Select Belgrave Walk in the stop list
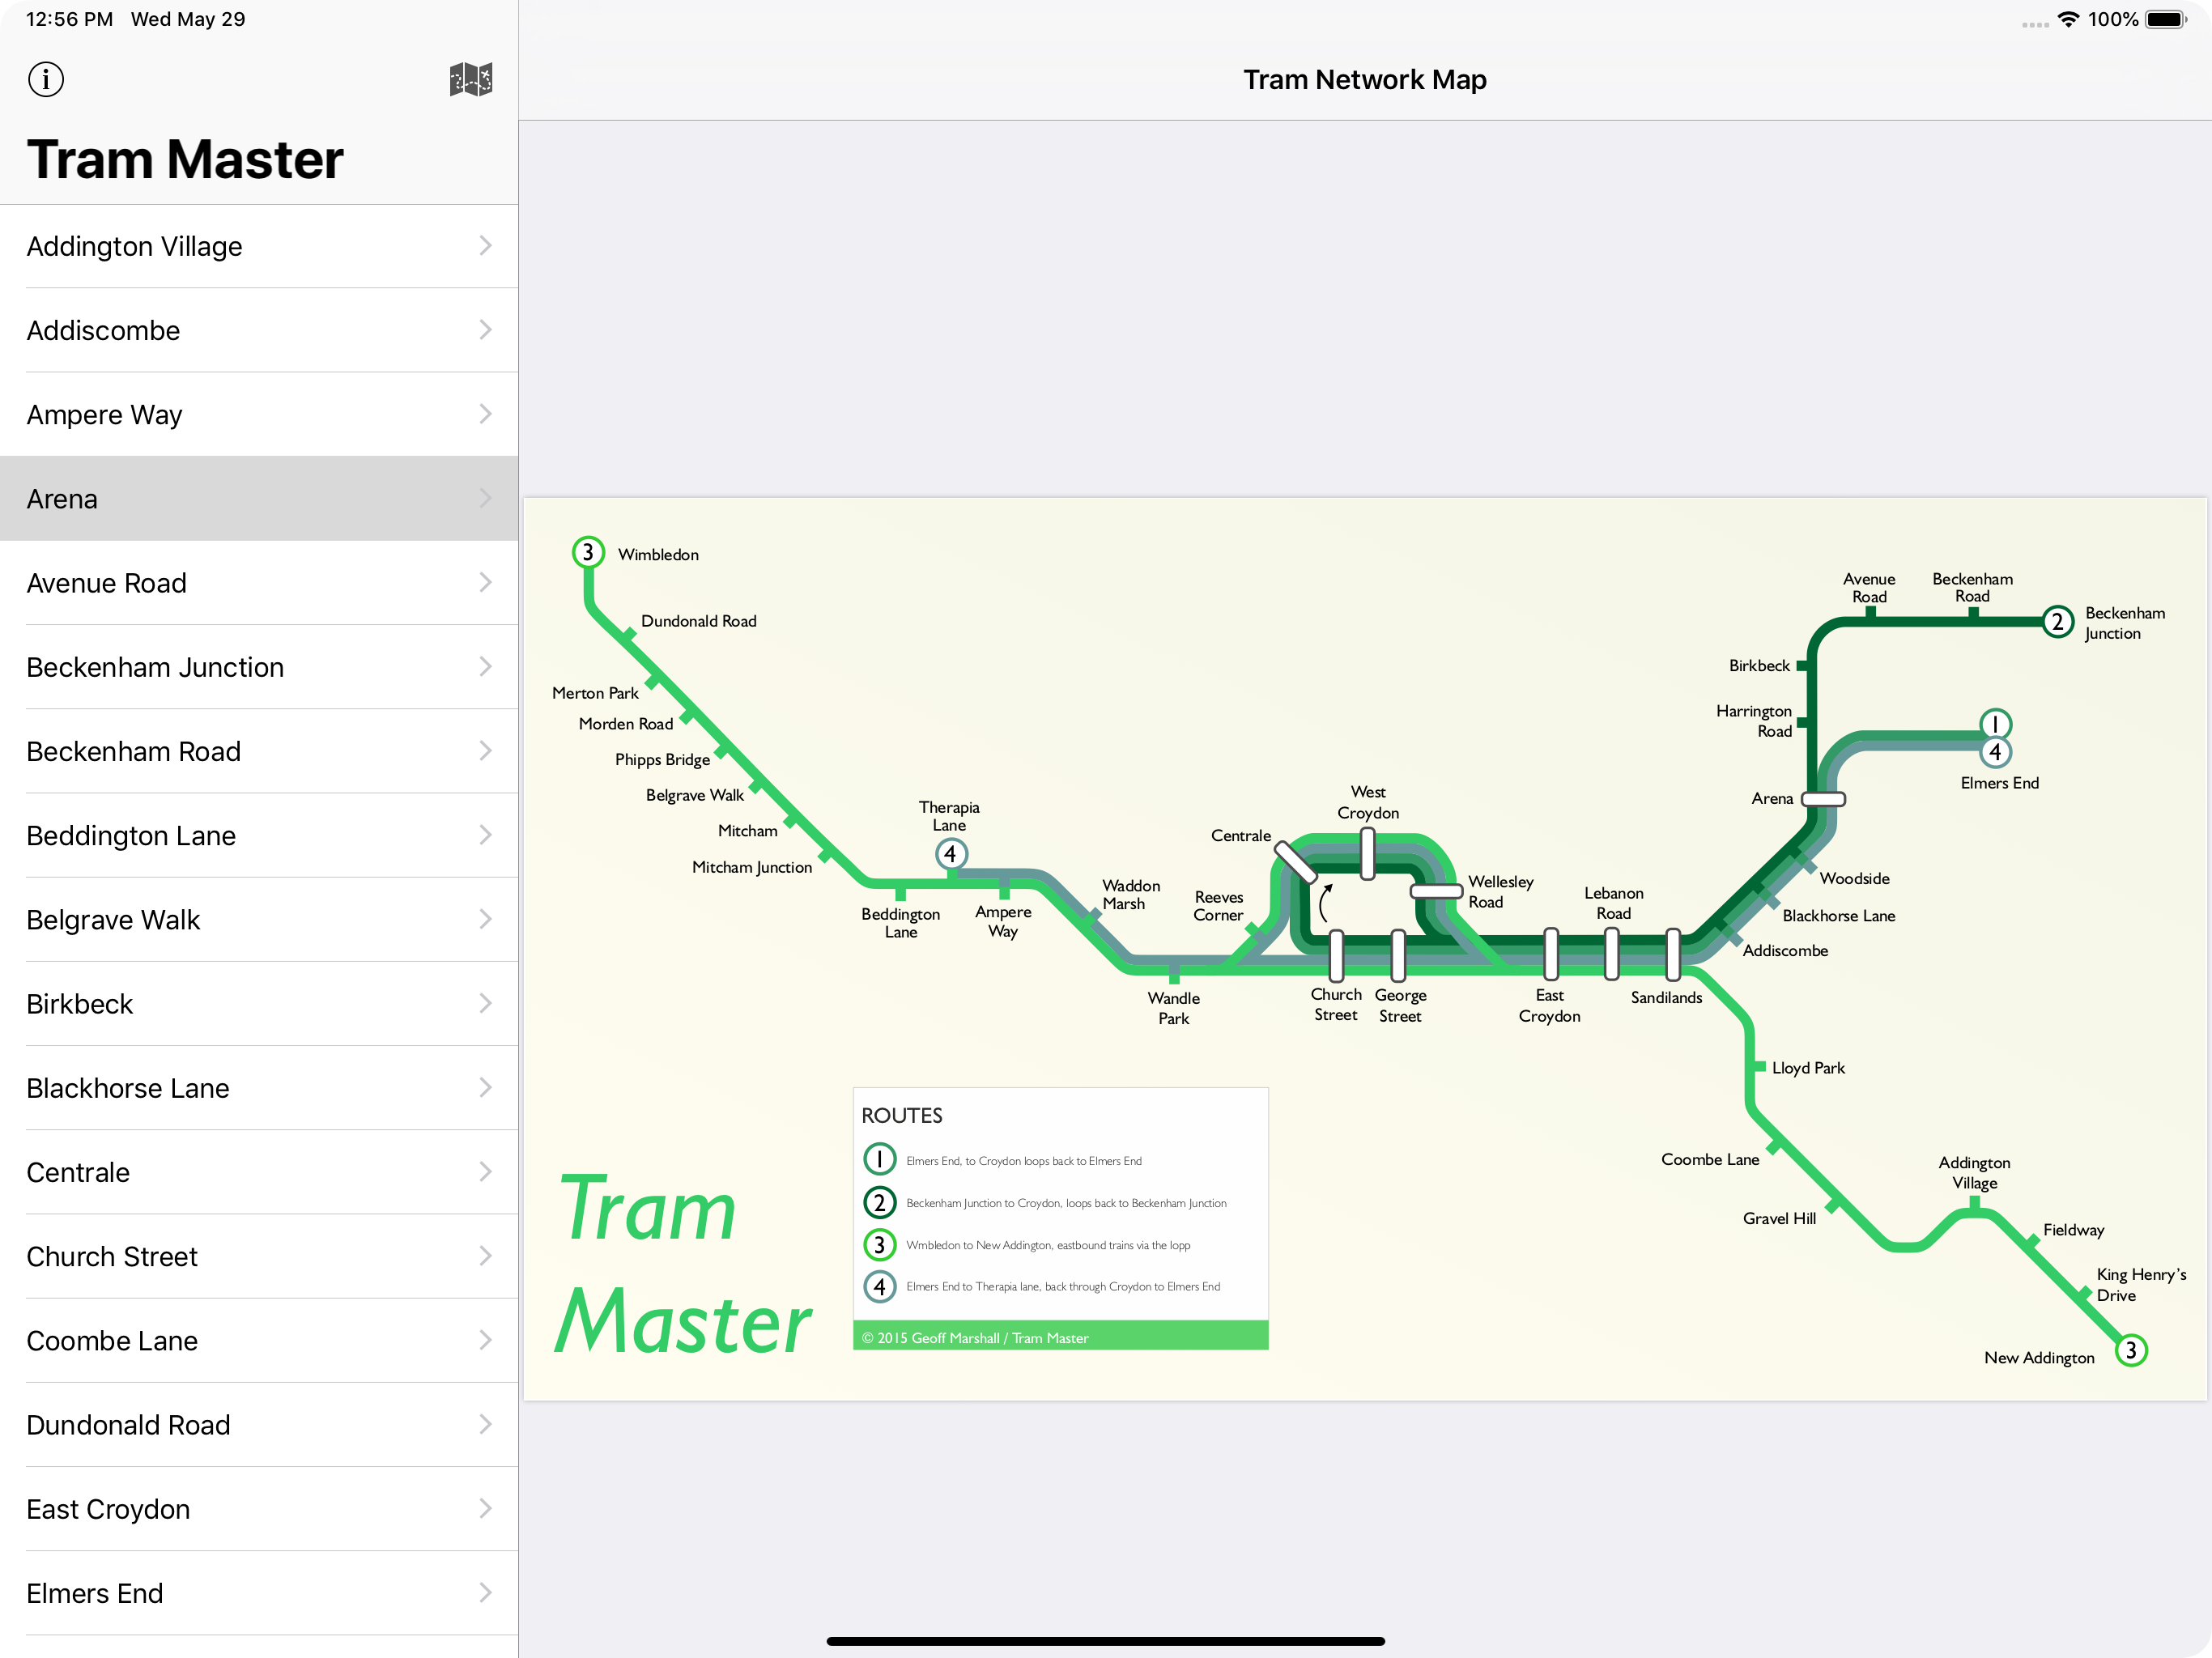 259,920
